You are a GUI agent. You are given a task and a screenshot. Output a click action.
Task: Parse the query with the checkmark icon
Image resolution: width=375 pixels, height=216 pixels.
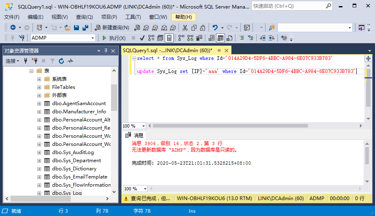tap(142, 38)
